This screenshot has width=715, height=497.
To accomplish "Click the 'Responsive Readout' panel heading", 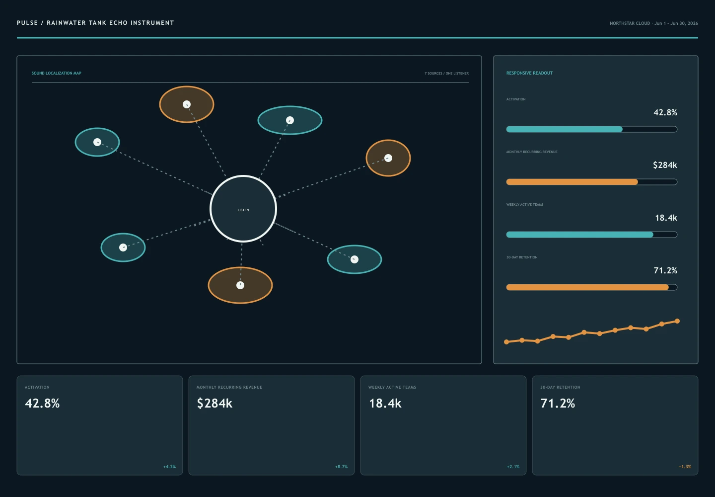I will tap(529, 73).
